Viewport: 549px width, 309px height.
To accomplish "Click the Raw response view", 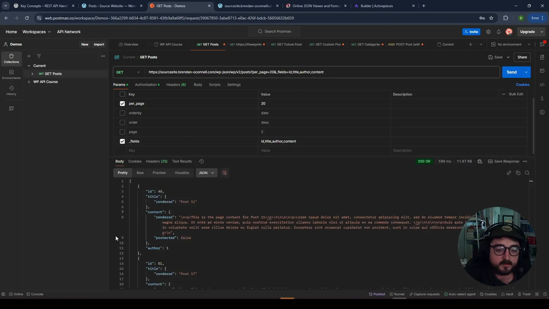I will tap(140, 173).
